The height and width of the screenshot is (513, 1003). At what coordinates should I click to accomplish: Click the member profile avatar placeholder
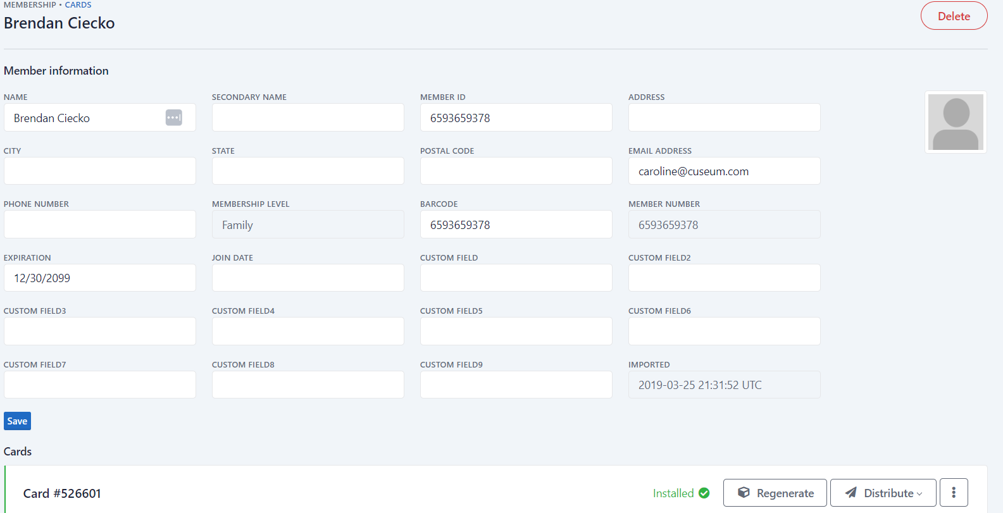956,122
